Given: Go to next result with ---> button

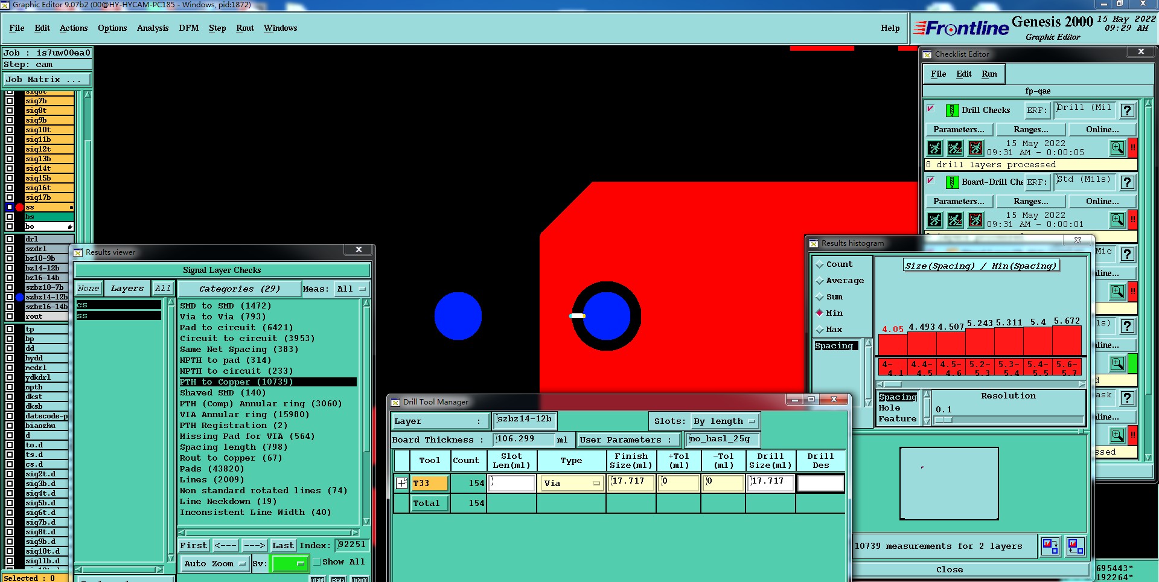Looking at the screenshot, I should [254, 546].
